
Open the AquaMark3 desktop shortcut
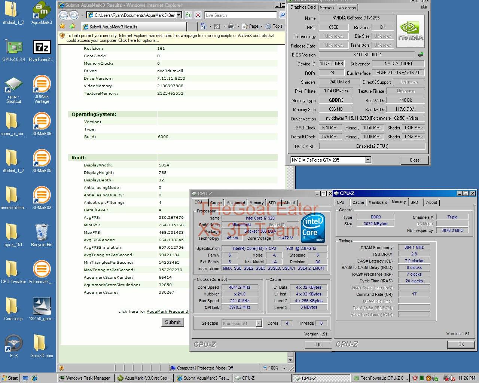pos(42,13)
